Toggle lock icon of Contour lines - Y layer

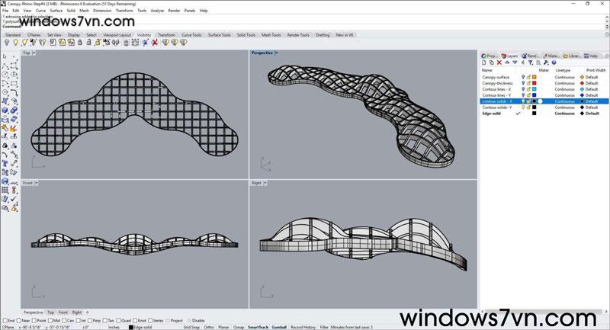point(528,95)
